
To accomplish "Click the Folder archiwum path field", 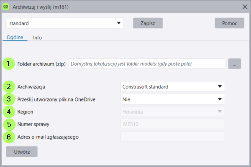I will pos(147,64).
